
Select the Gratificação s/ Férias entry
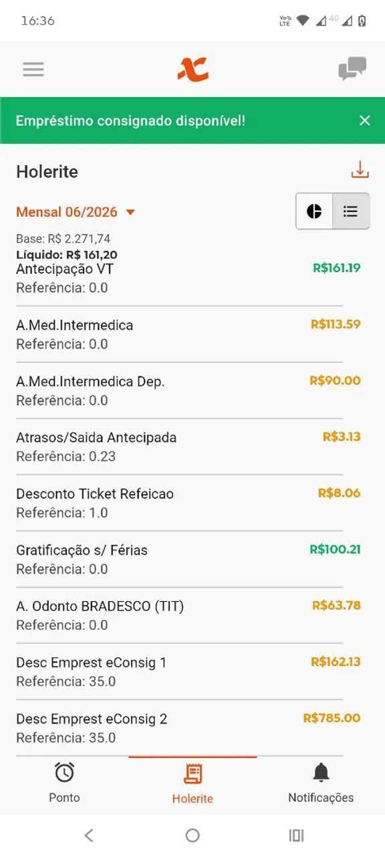click(x=188, y=559)
